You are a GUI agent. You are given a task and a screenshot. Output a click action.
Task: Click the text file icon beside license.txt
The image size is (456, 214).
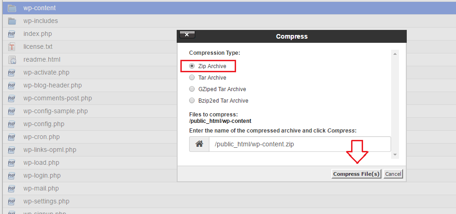[12, 46]
